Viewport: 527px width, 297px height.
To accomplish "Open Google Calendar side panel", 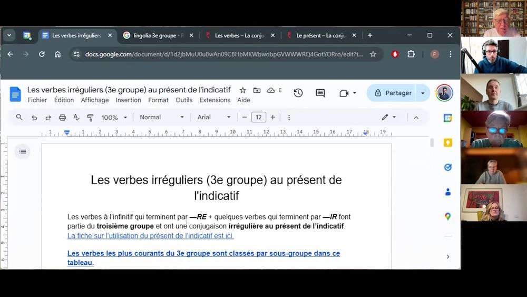I will click(x=447, y=118).
